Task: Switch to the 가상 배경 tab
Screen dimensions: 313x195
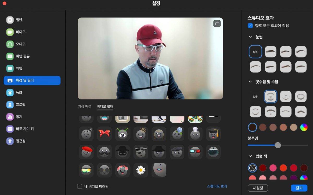Action: point(85,107)
